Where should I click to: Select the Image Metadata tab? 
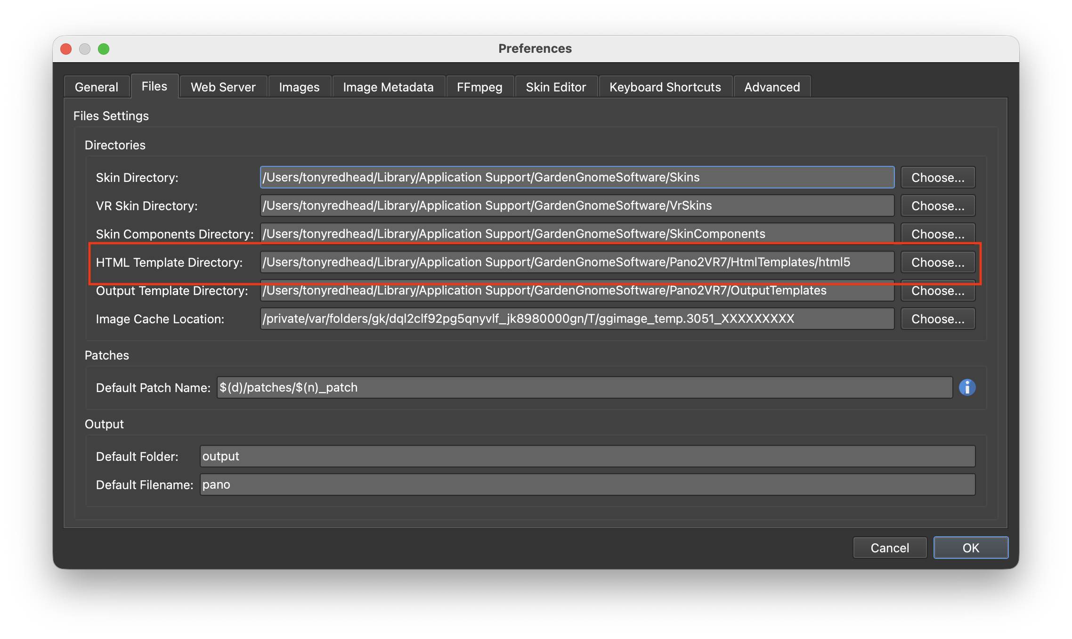tap(388, 87)
